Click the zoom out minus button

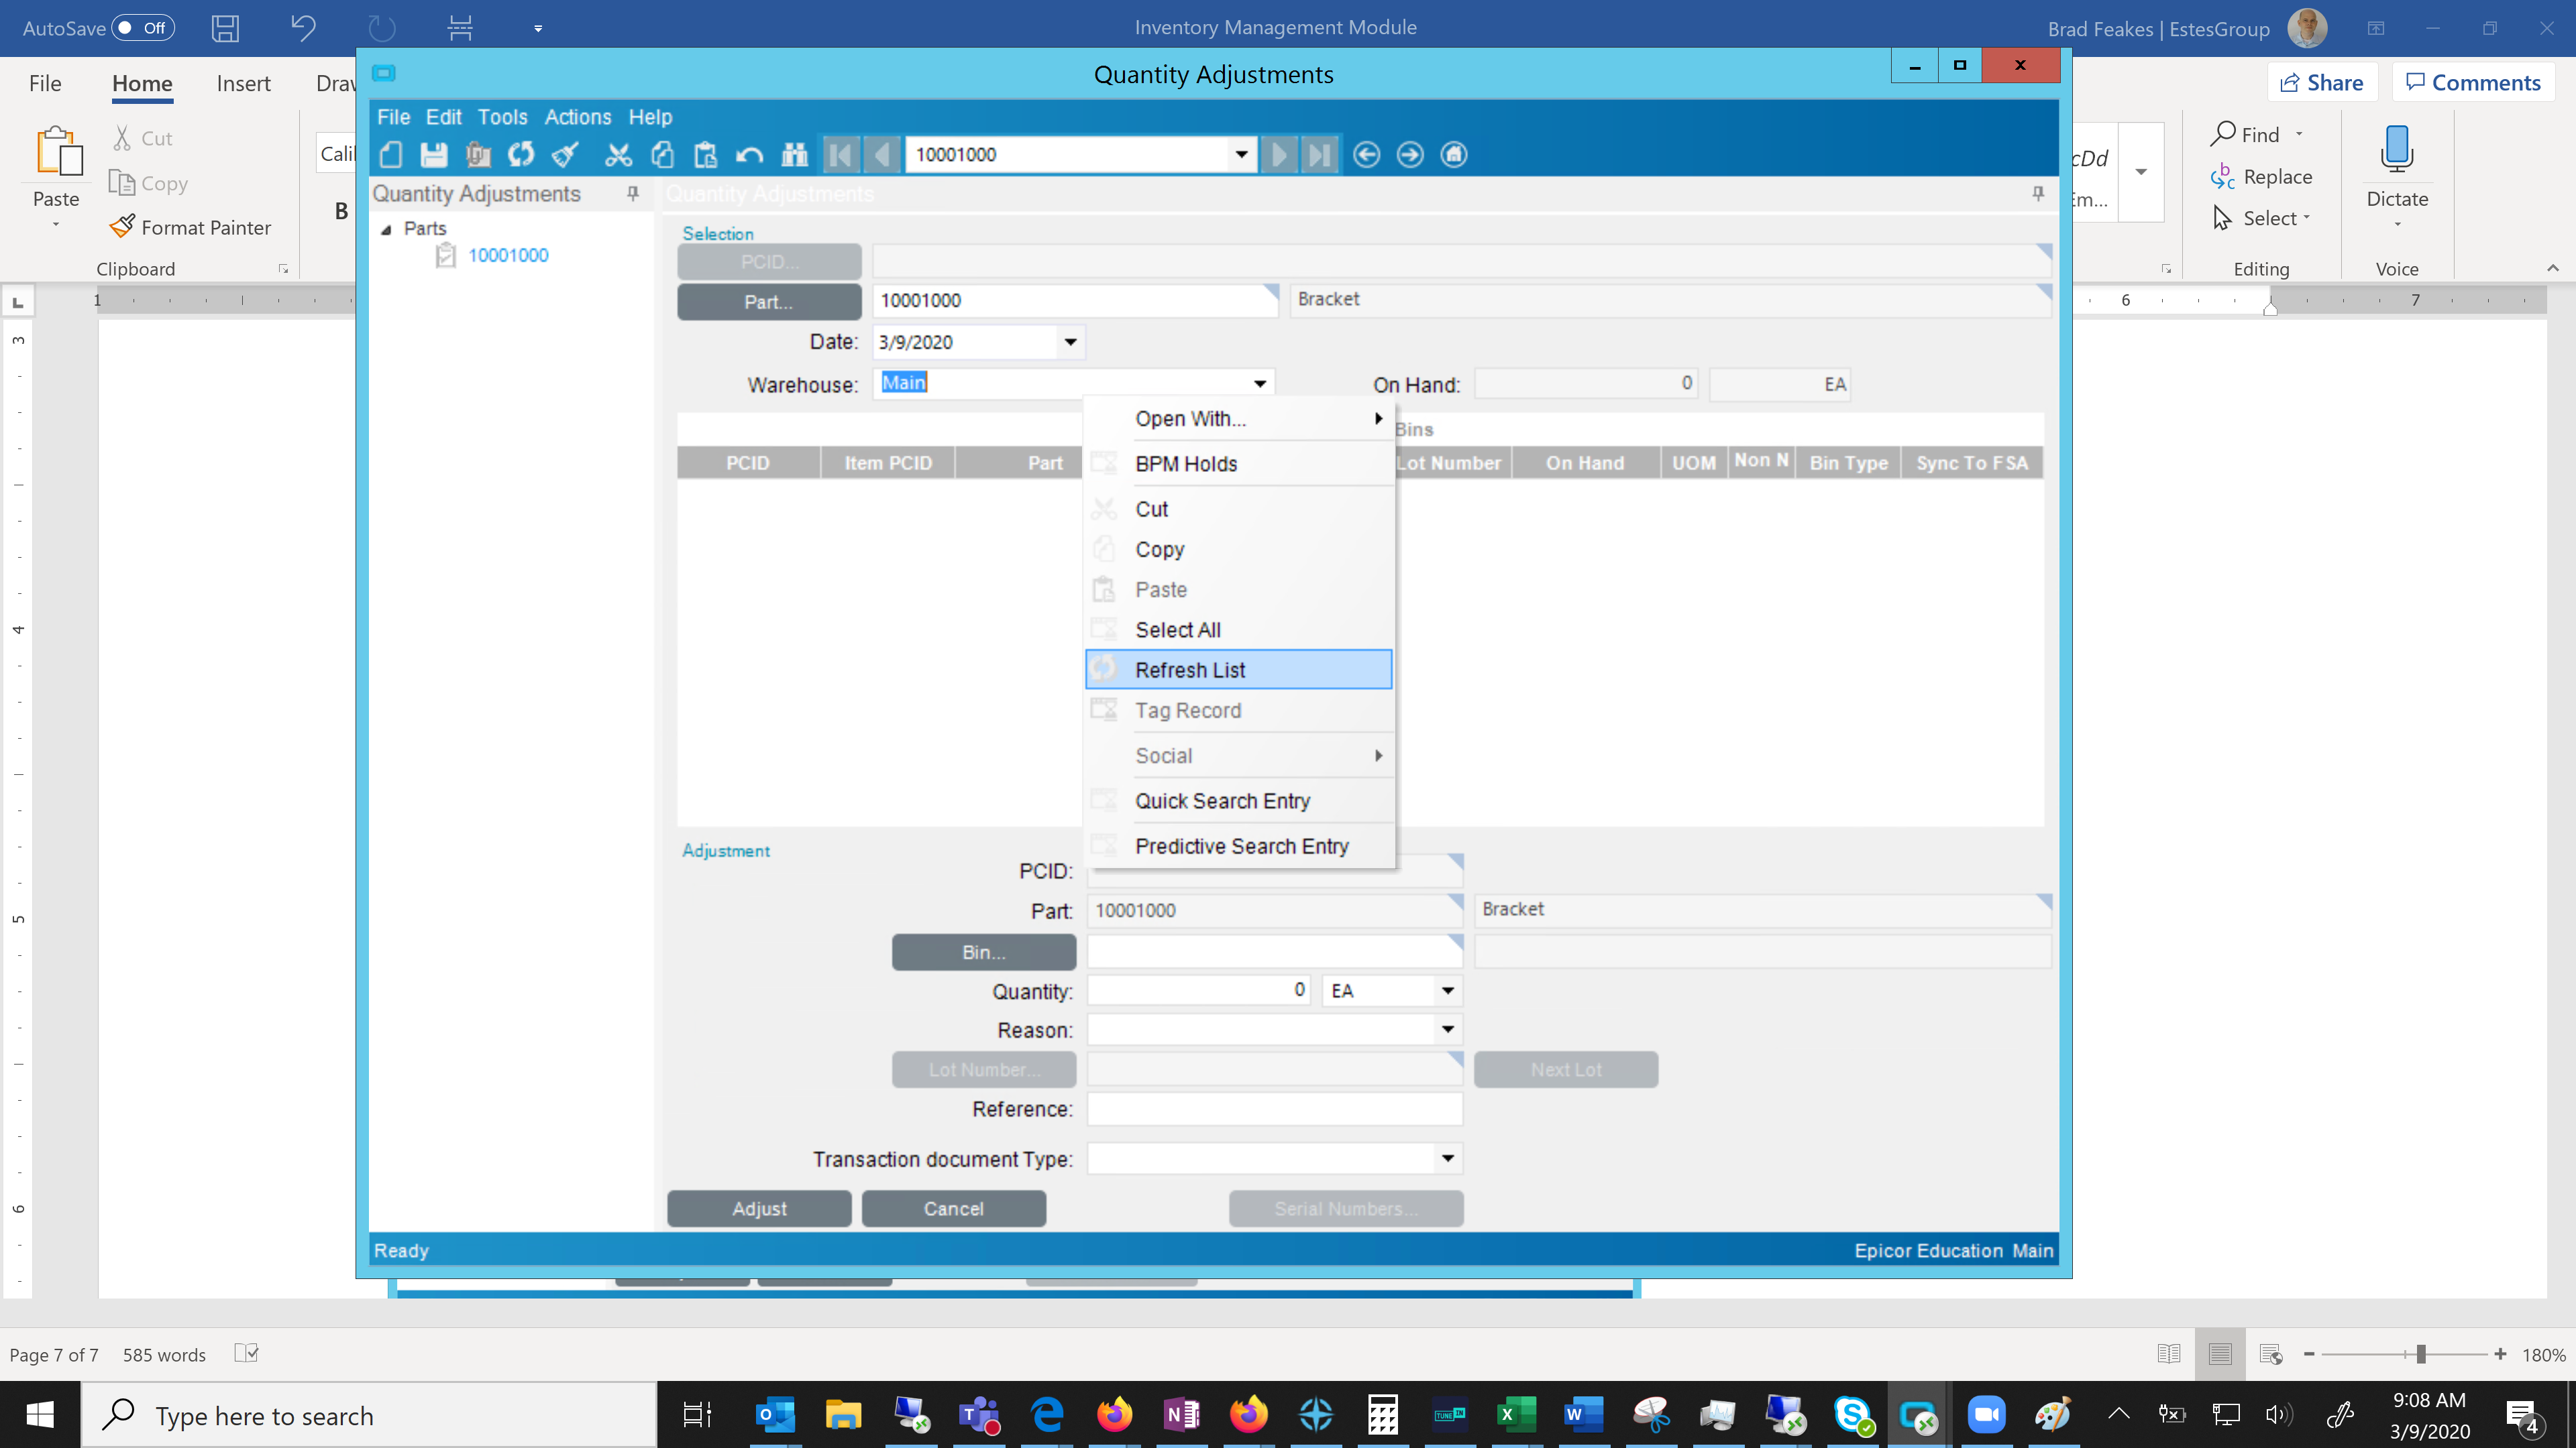[x=2309, y=1354]
